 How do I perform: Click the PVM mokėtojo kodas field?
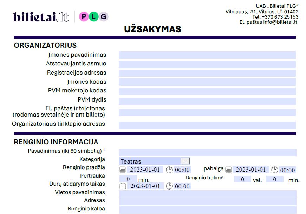(x=207, y=91)
